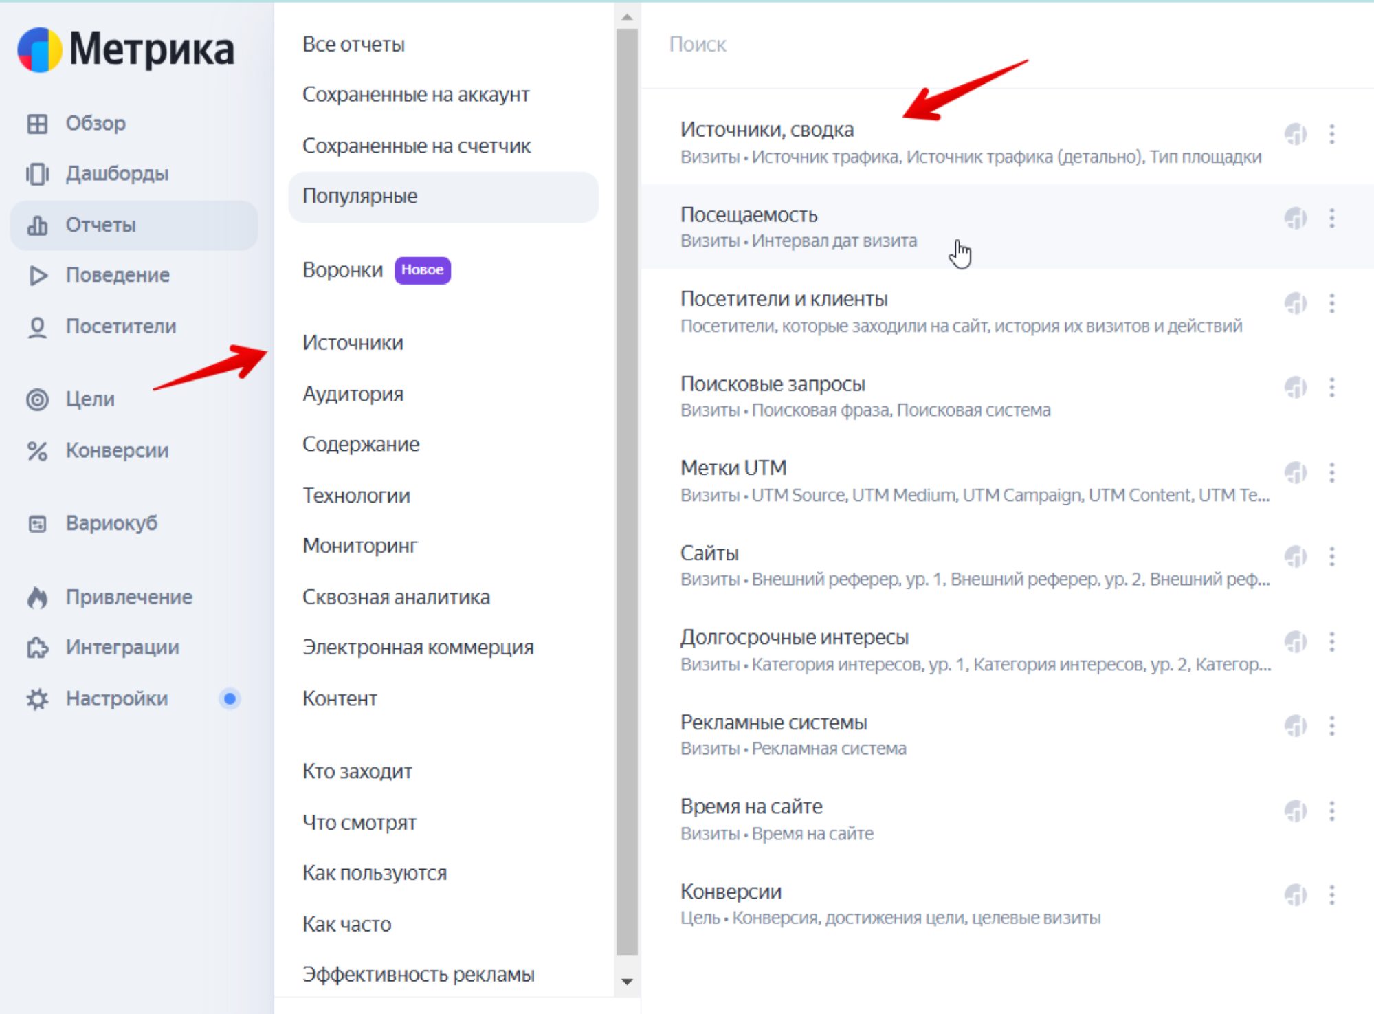Click the Поиск search field
The image size is (1374, 1014).
(x=1008, y=45)
